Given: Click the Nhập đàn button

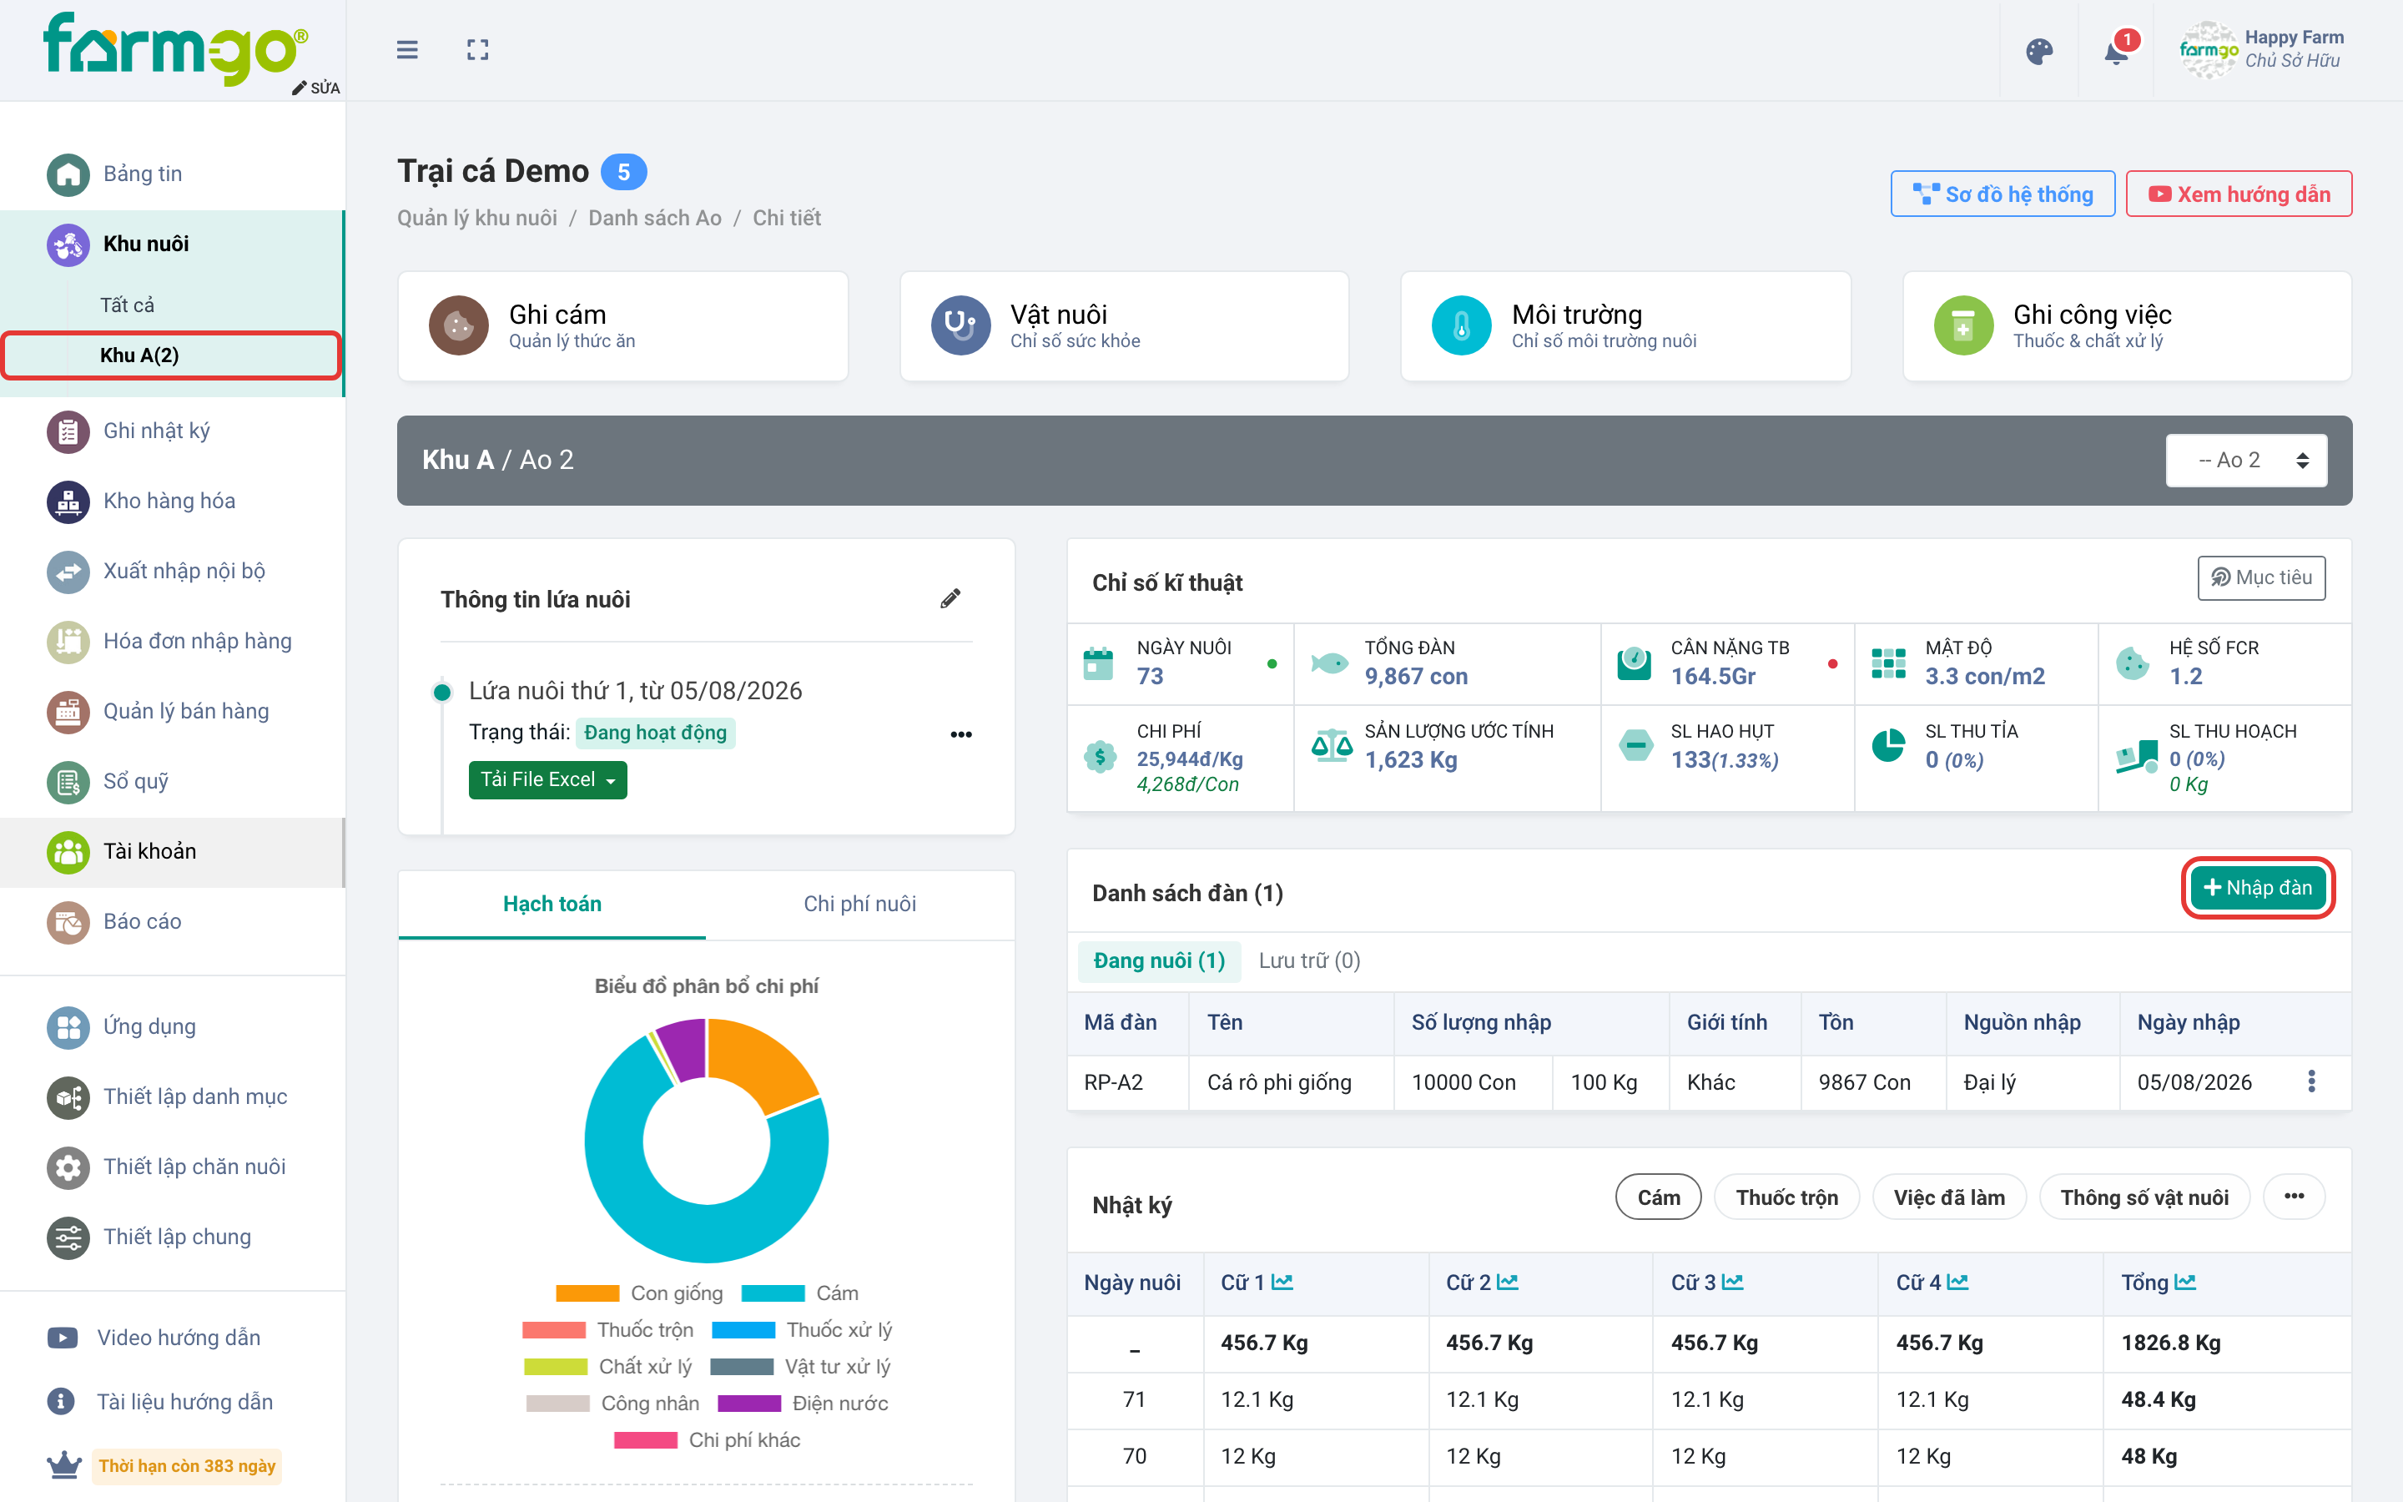Looking at the screenshot, I should click(x=2257, y=887).
